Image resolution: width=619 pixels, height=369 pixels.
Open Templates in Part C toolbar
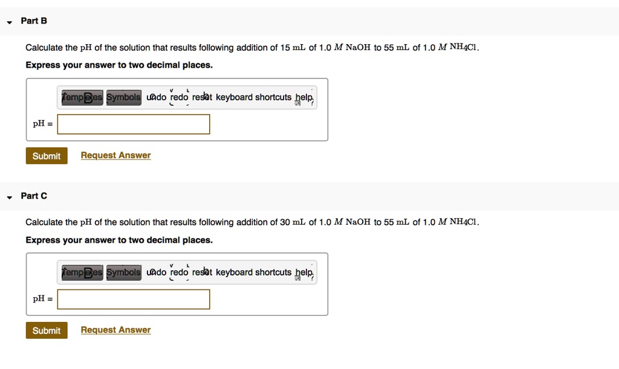[x=82, y=273]
